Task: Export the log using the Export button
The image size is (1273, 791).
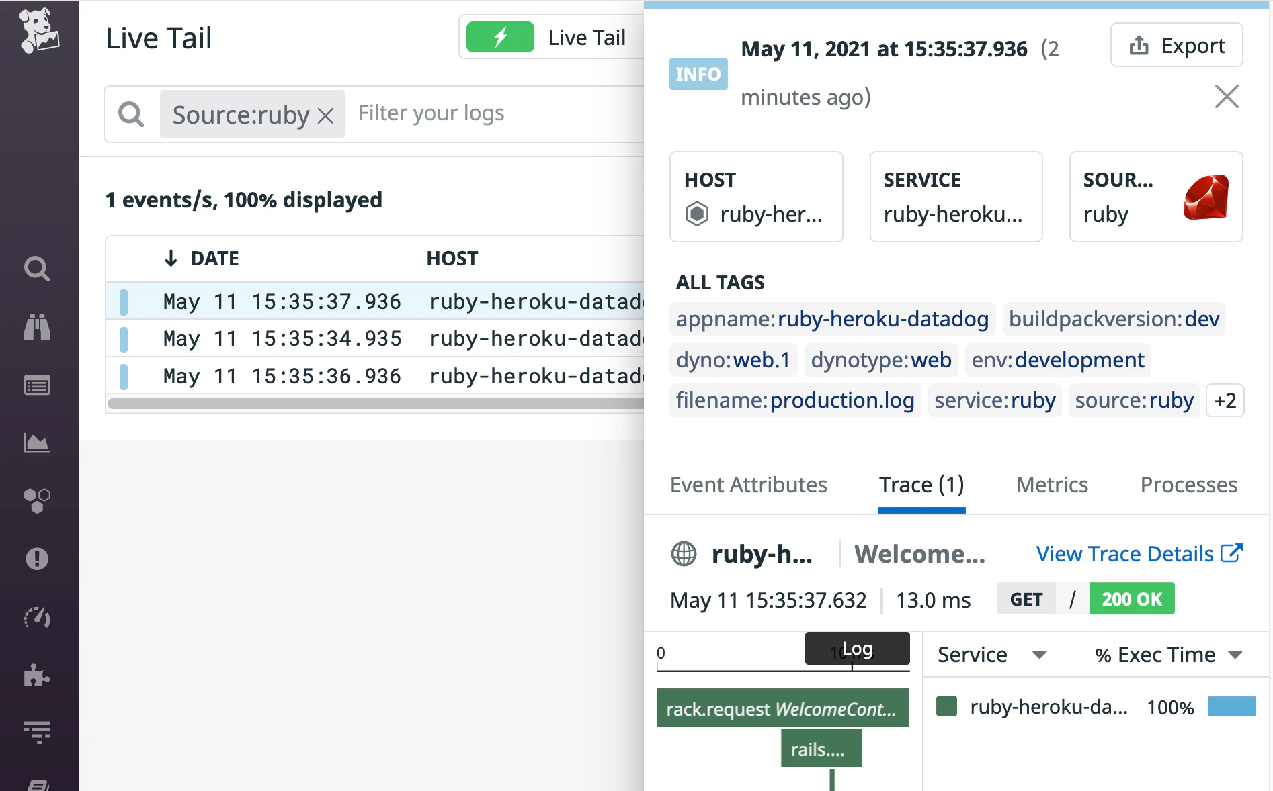Action: pos(1176,45)
